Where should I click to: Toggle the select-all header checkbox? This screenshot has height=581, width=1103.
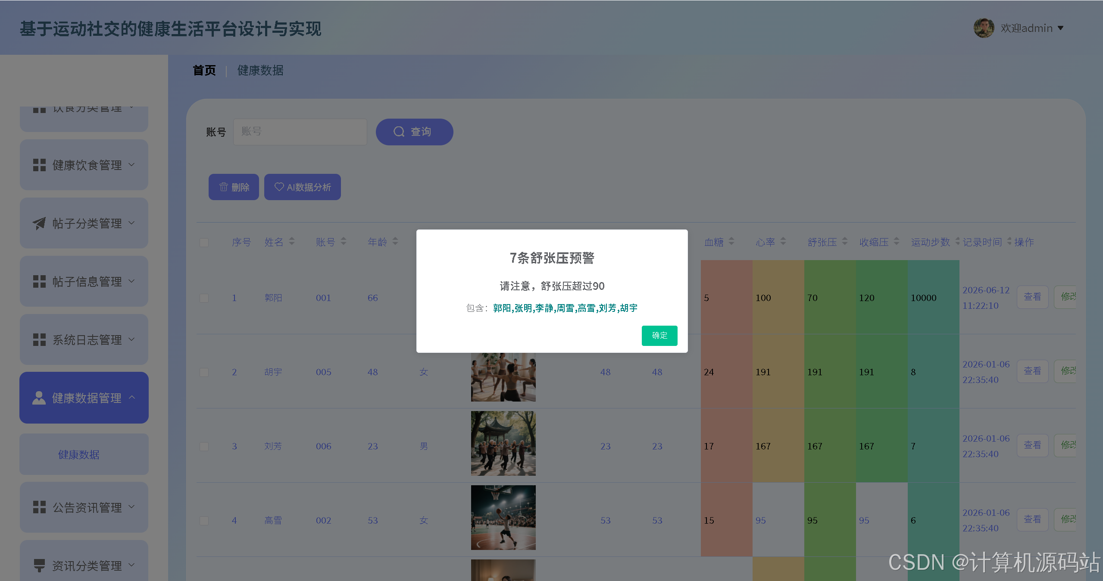[x=204, y=242]
